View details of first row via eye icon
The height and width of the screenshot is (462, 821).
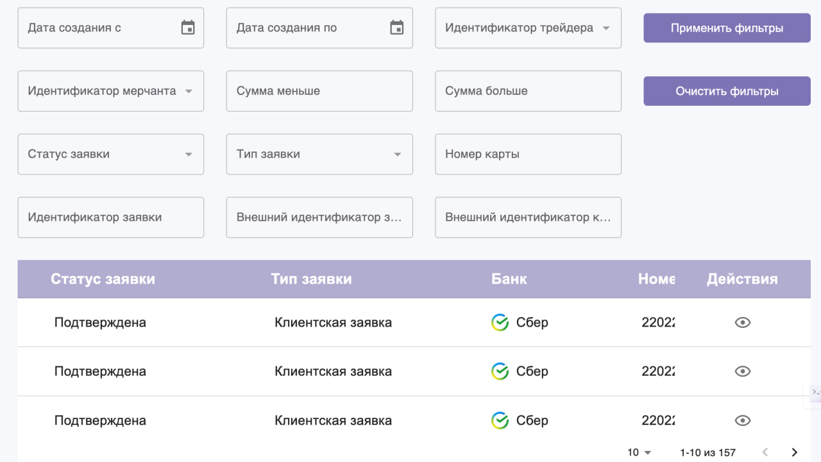tap(742, 323)
